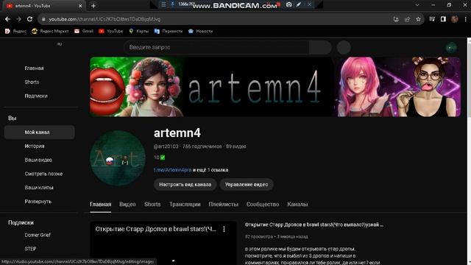
Task: Click the 756 подписчиков text
Action: pos(202,146)
